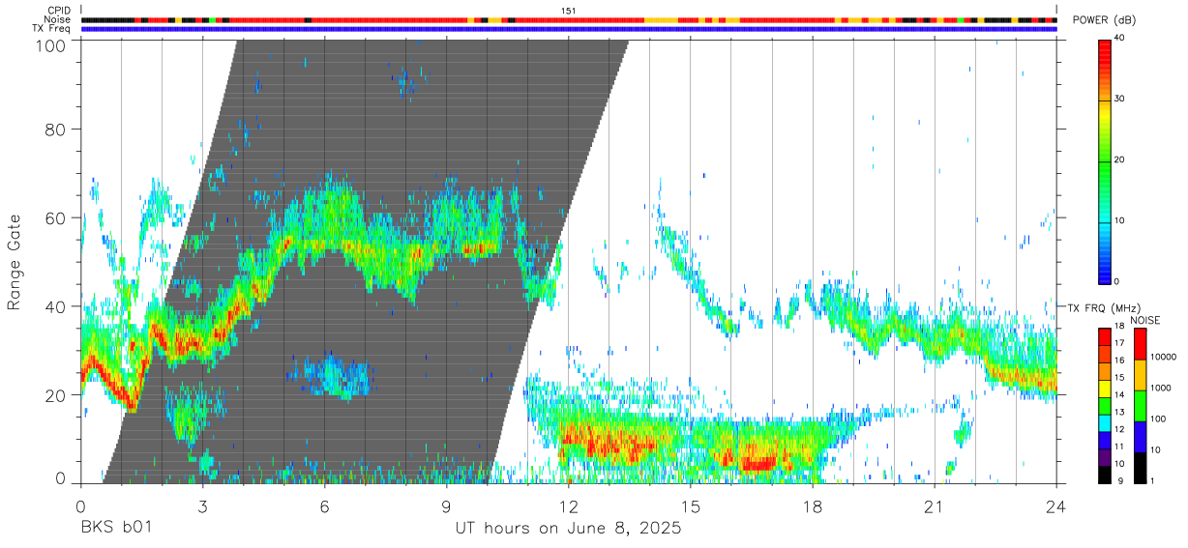Click the '6' hour tick label
Screen dimensions: 1188x548
[325, 506]
